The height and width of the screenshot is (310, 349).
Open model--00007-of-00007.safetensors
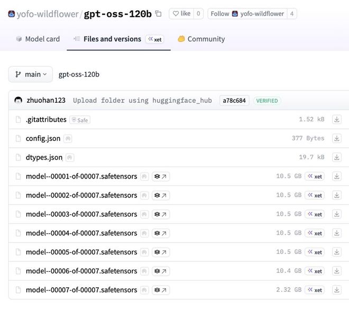click(81, 290)
